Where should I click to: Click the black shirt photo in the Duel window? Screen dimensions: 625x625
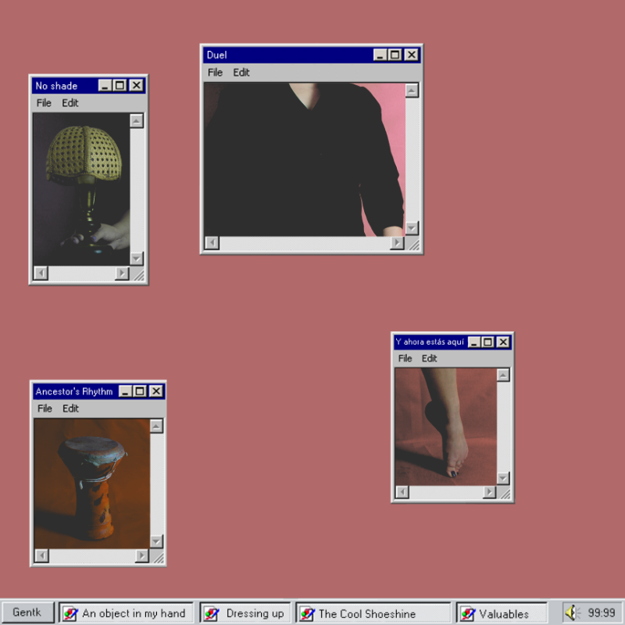point(305,159)
